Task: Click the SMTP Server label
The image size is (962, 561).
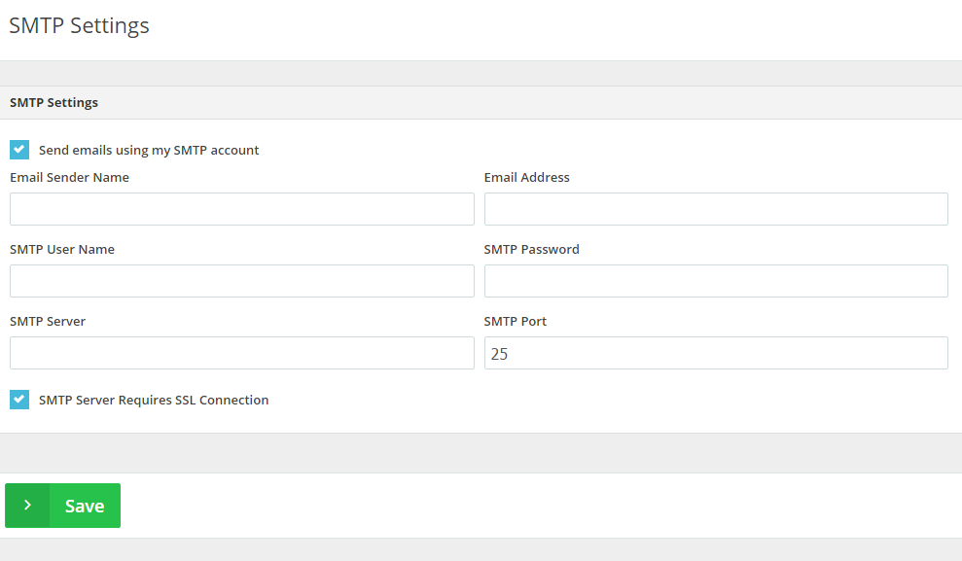Action: [48, 321]
